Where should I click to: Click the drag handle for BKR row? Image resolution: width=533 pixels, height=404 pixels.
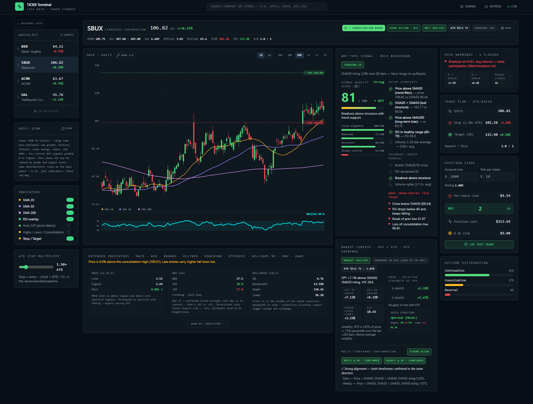18,49
